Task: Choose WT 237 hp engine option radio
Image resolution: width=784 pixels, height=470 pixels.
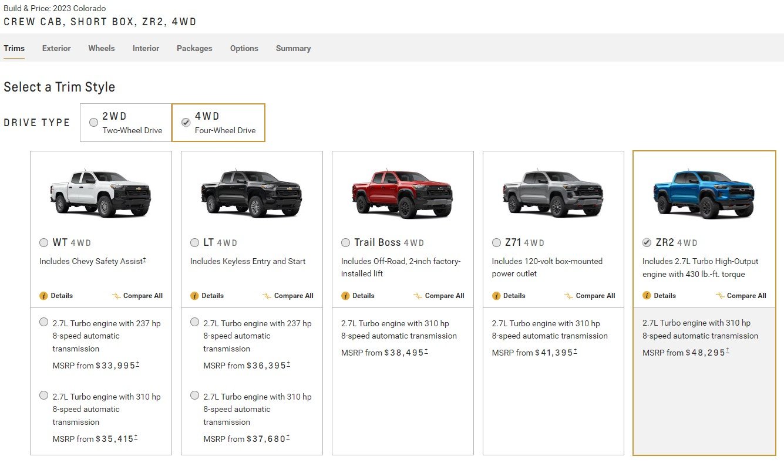Action: tap(43, 322)
